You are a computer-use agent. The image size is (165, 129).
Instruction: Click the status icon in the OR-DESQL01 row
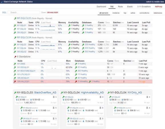15,78
